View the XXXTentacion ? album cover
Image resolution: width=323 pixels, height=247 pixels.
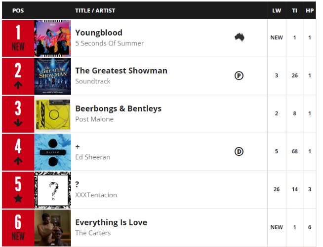[53, 190]
